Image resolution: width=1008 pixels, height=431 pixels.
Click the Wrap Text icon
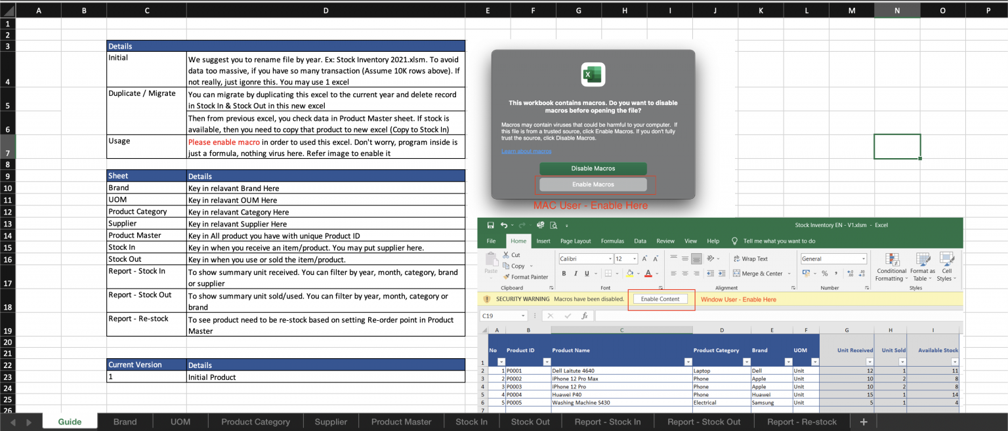click(738, 258)
